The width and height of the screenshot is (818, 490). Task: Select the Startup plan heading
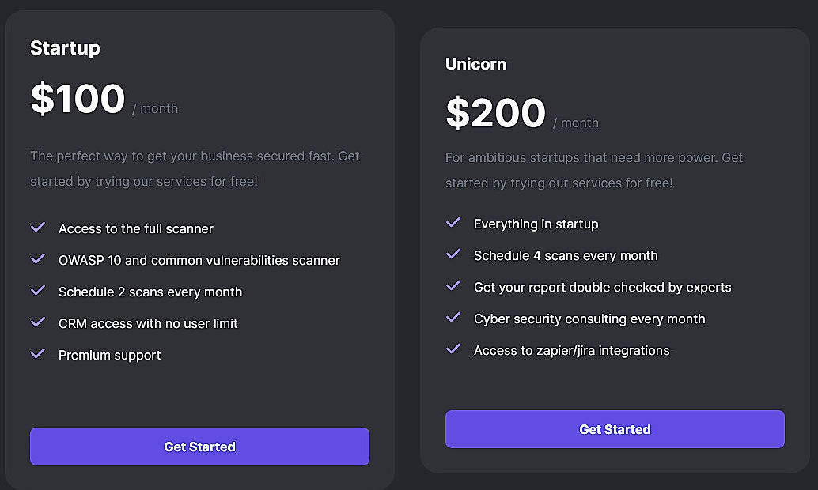click(65, 48)
